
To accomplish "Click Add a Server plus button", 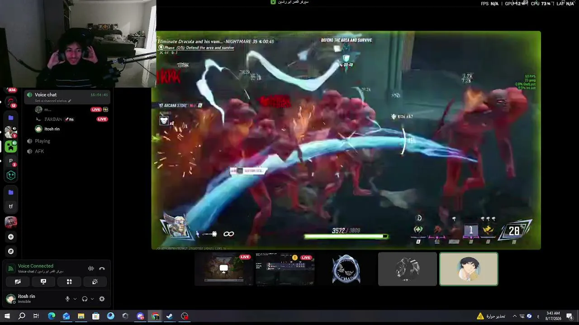I will pos(11,237).
